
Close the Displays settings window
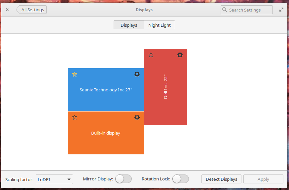pos(7,10)
